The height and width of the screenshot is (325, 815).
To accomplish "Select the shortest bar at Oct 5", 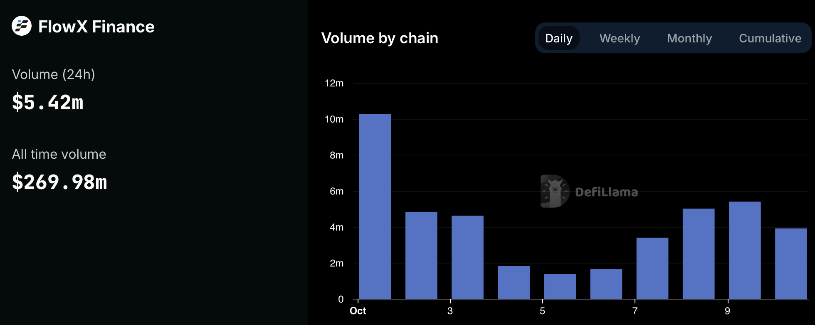I will [x=560, y=287].
